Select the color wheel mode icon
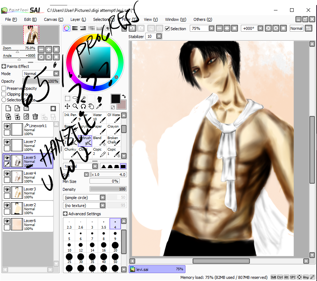This screenshot has height=281, width=317. point(66,28)
